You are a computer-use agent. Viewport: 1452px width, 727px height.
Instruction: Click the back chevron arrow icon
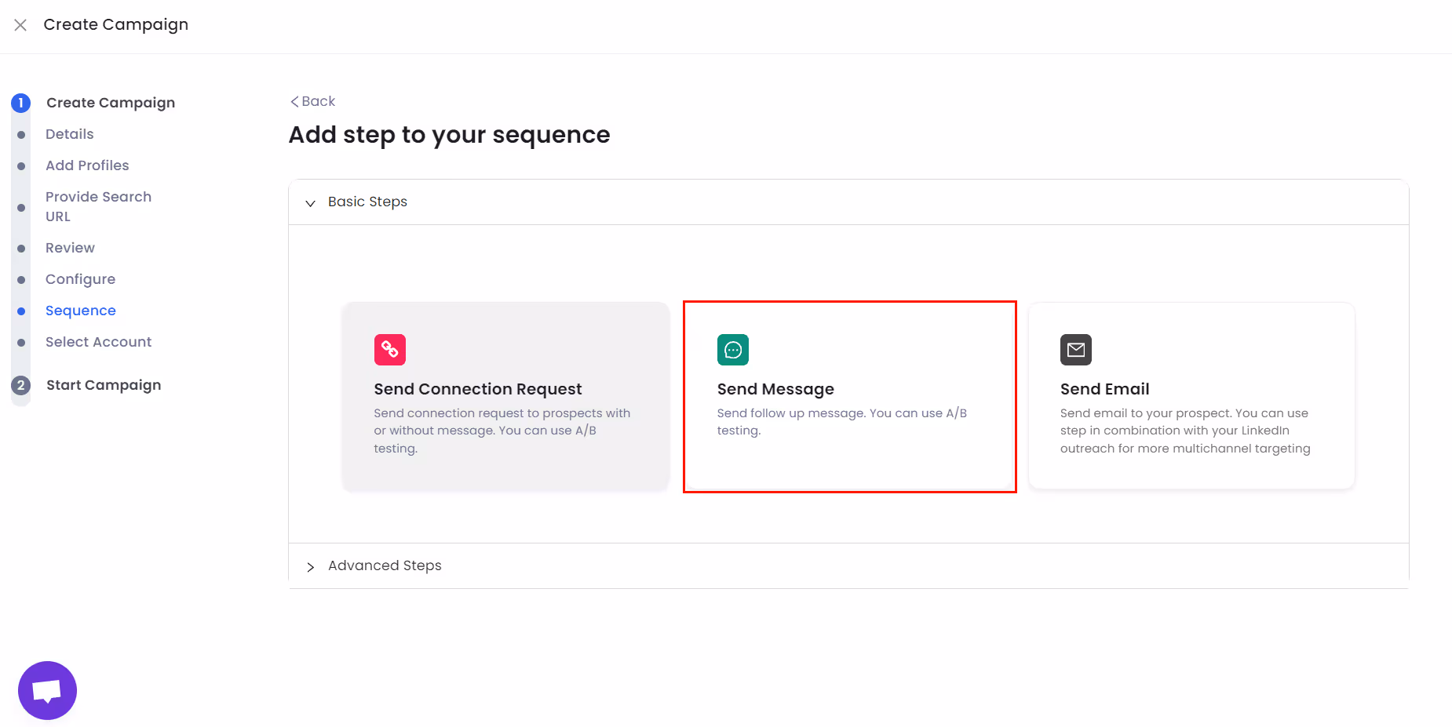[294, 101]
